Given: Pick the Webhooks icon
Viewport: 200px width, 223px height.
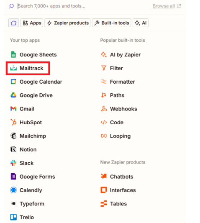Looking at the screenshot, I should pos(104,109).
